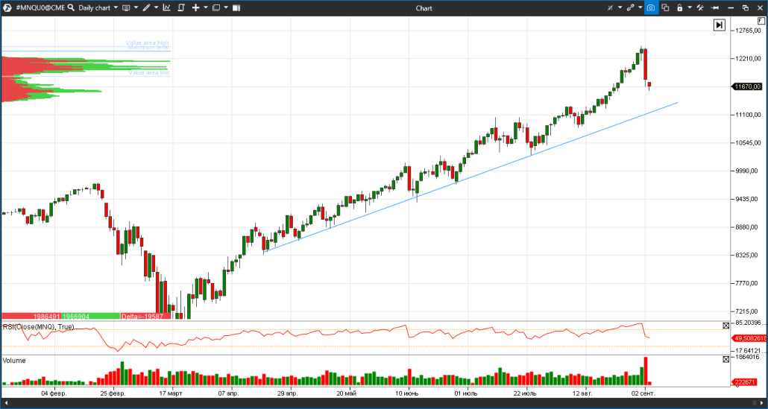Close the RSI indicator panel
Viewport: 768px width, 409px height.
pos(726,326)
